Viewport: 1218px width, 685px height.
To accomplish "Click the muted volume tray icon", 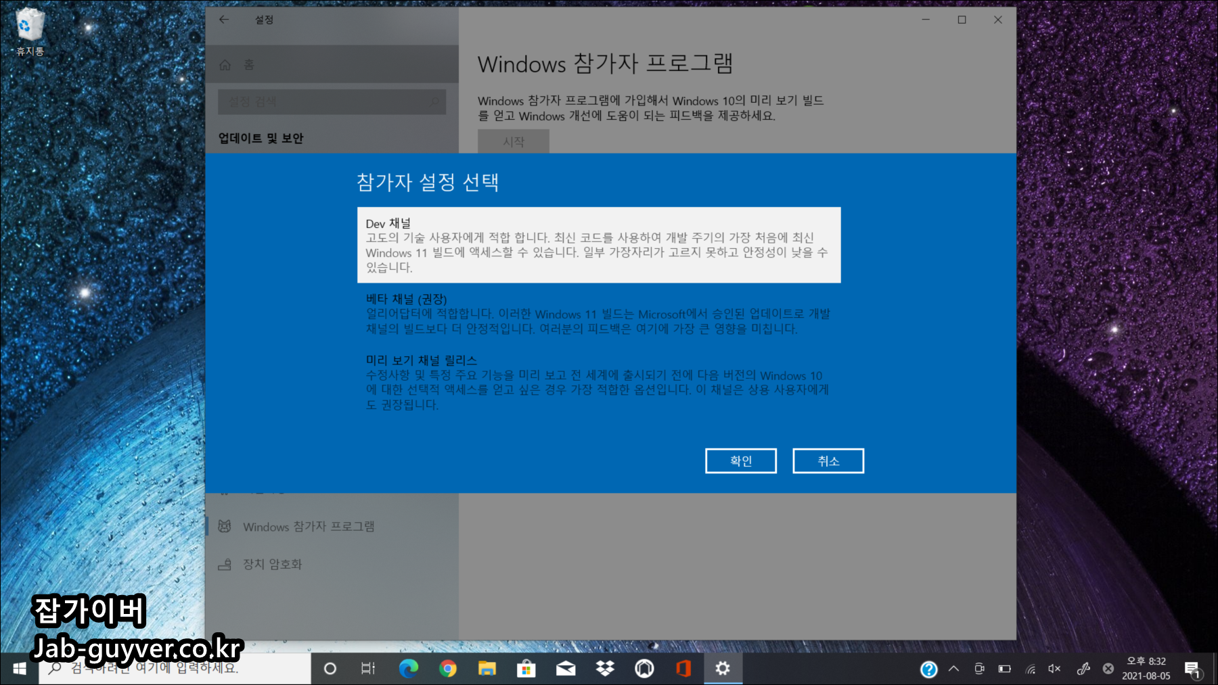I will 1055,669.
